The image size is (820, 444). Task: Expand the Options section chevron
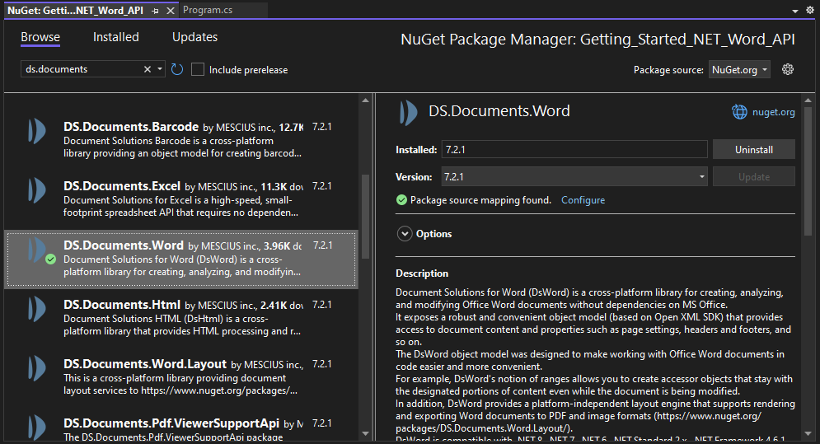tap(405, 234)
